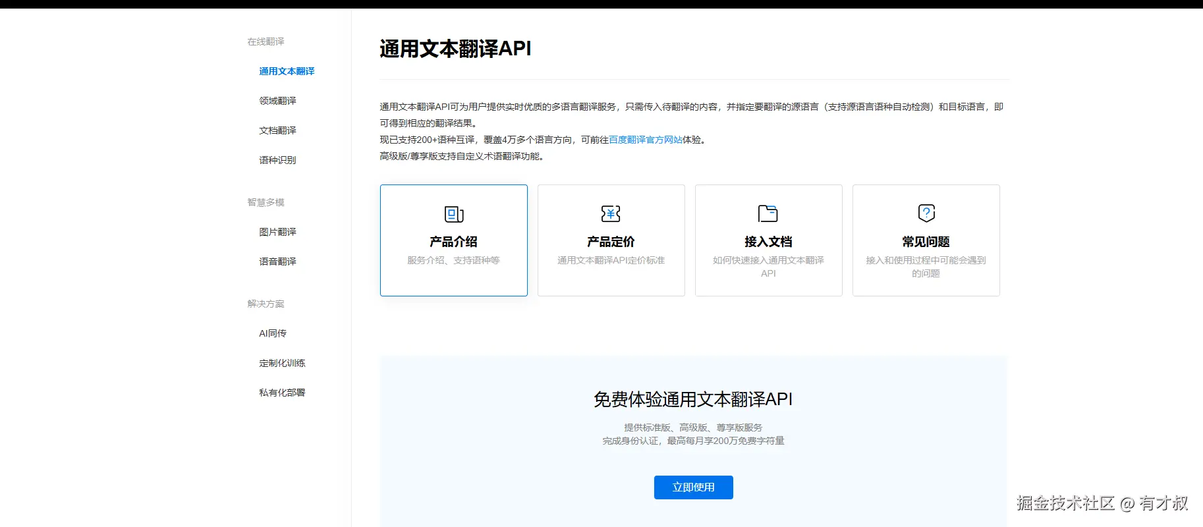Open 领域翻译 in the sidebar
The width and height of the screenshot is (1203, 527).
277,101
